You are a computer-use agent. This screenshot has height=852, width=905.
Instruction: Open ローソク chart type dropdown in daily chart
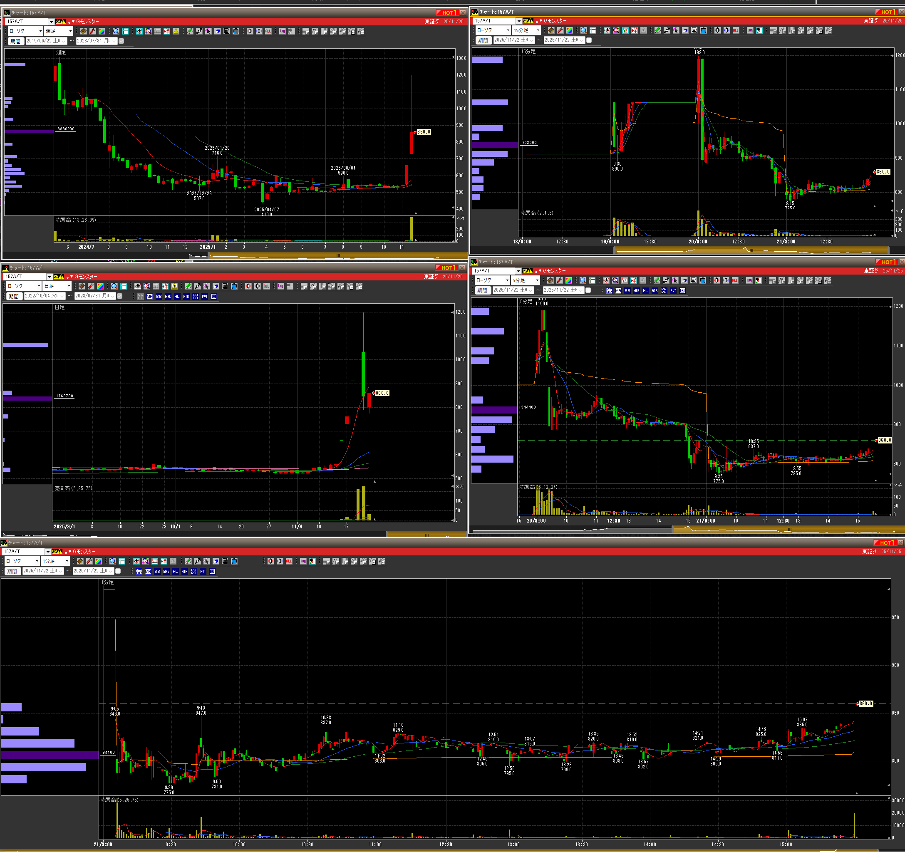[x=39, y=286]
